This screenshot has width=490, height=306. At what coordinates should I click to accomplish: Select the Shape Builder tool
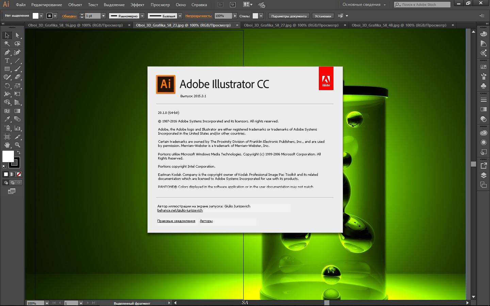pos(7,102)
